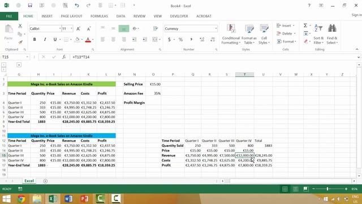Switch to PAGE LAYOUT tab
Viewport: 362px width, 204px height.
[71, 16]
